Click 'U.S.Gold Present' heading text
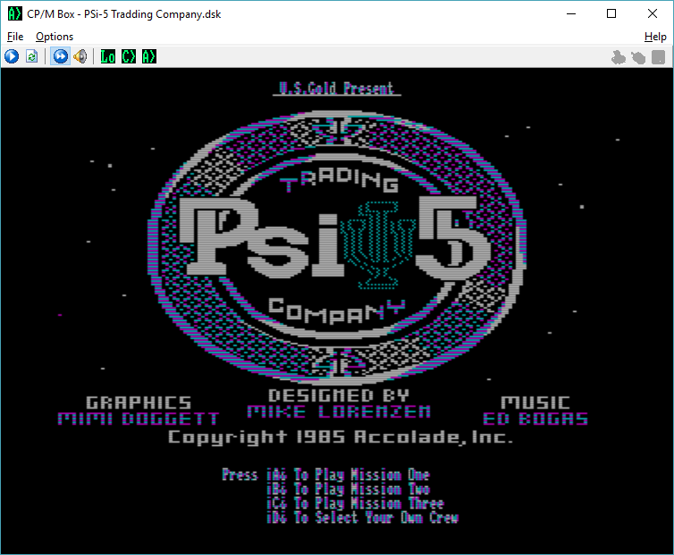 (337, 88)
